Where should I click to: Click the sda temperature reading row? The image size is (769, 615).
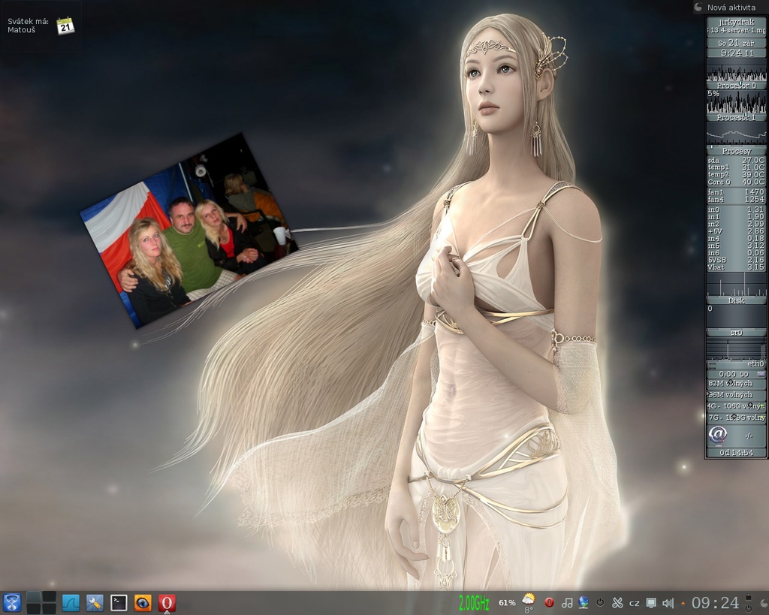736,160
